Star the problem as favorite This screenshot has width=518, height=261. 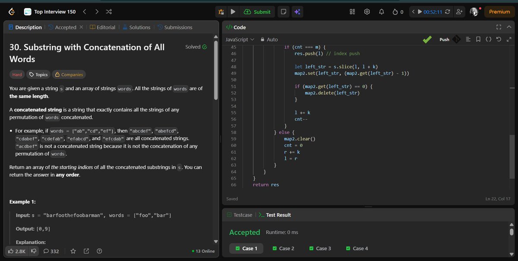(73, 251)
